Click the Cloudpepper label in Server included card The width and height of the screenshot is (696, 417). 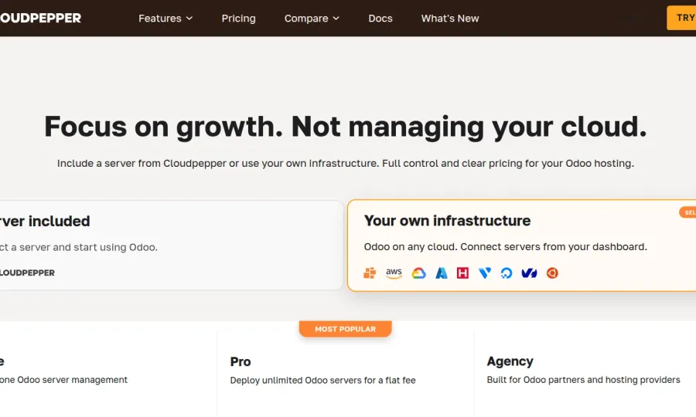coord(27,273)
